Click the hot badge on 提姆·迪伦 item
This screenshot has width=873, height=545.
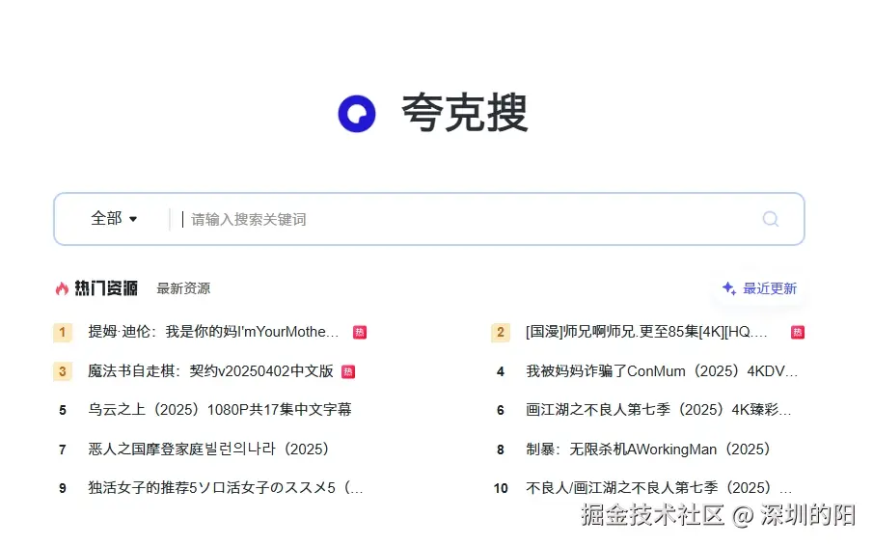tap(360, 333)
